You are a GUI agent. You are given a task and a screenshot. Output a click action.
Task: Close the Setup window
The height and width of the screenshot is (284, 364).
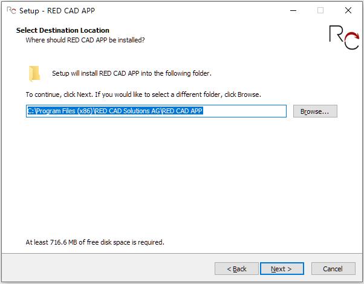tap(348, 10)
